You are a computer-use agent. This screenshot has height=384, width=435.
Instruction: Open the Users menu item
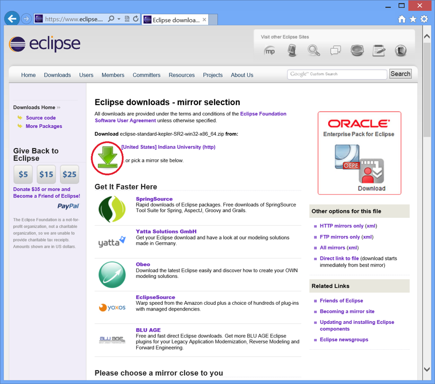click(86, 75)
